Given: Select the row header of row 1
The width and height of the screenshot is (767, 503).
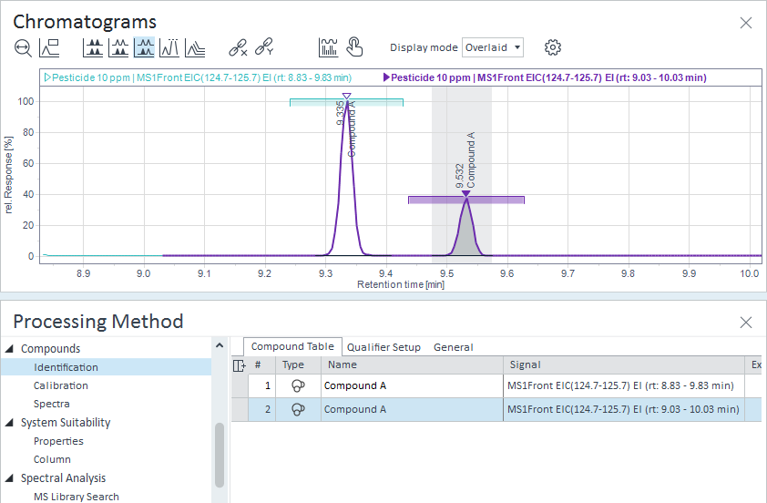Looking at the screenshot, I should click(240, 386).
